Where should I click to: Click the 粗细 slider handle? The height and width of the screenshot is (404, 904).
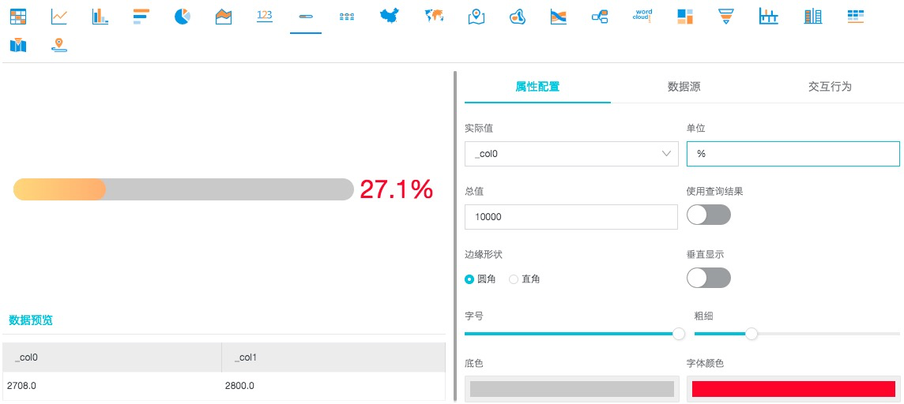pos(751,334)
